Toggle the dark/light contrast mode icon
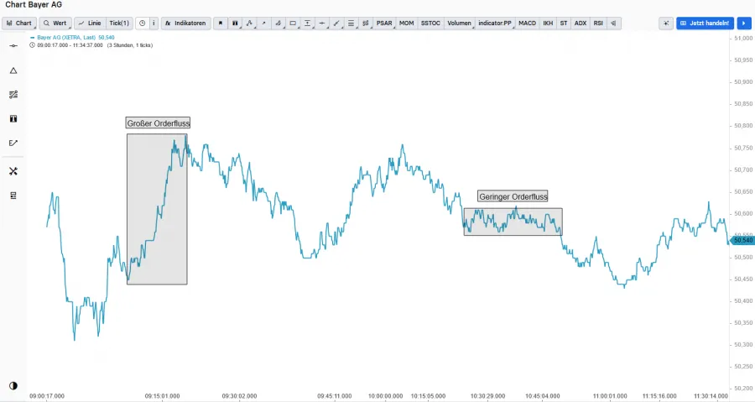 (x=13, y=385)
